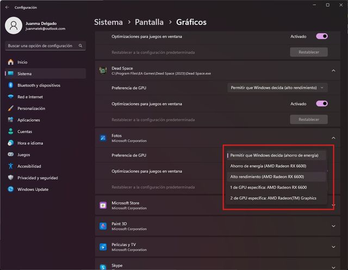Toggle the topmost windowed optimizations switch
Image resolution: width=348 pixels, height=270 pixels.
322,36
